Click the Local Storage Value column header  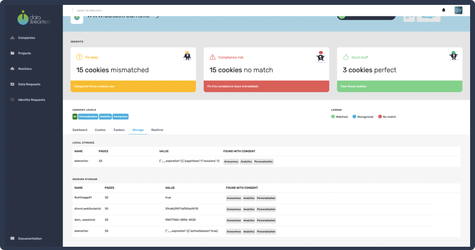164,151
